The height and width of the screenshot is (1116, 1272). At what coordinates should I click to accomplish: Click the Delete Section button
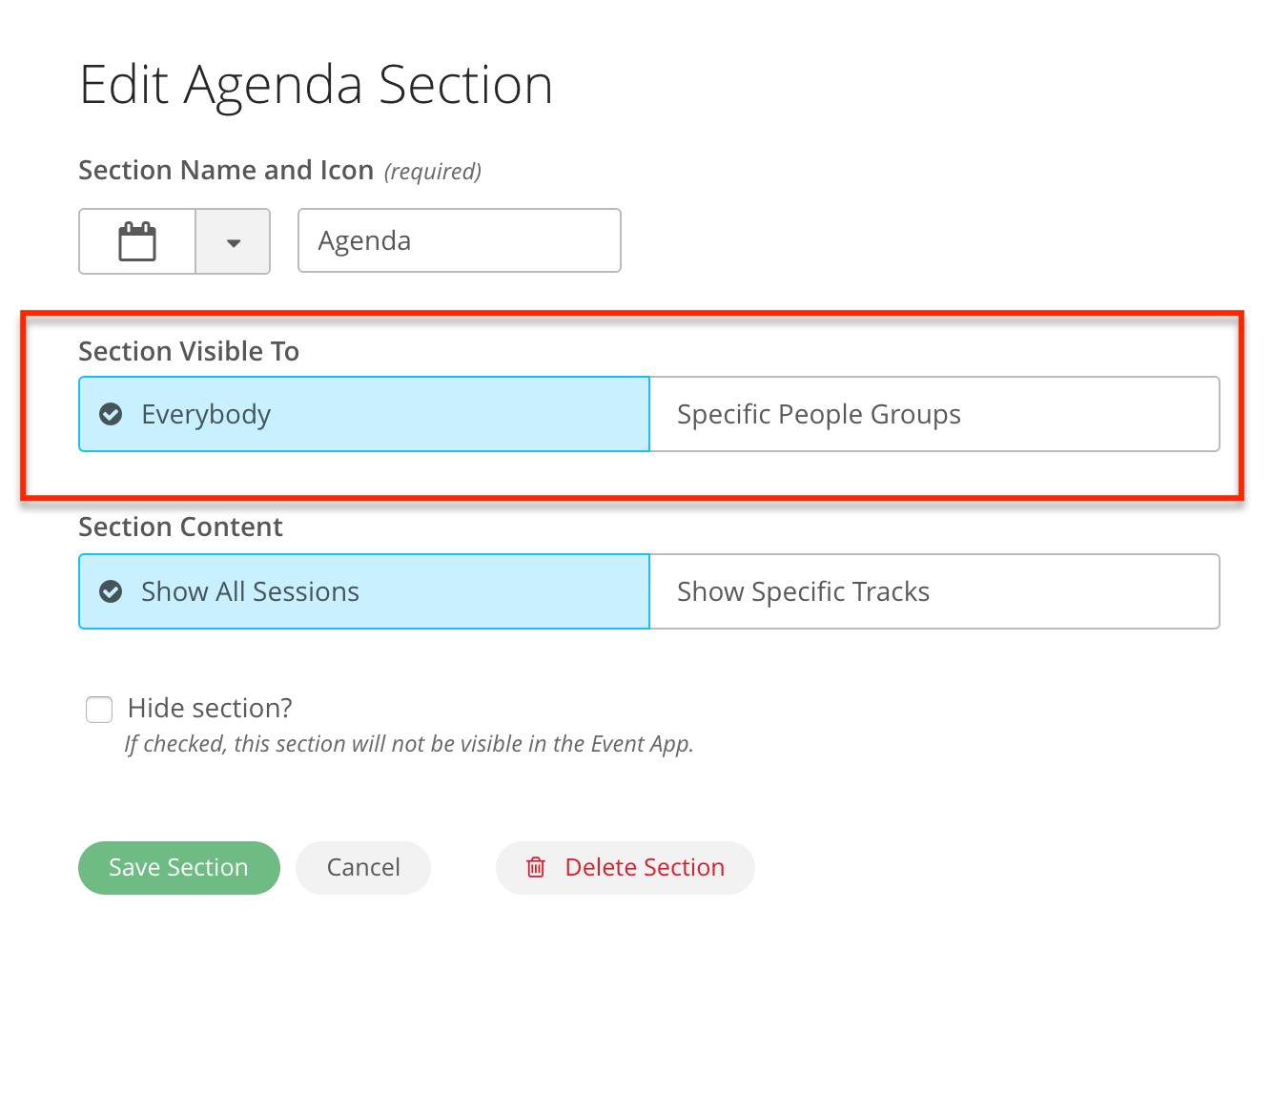[626, 868]
